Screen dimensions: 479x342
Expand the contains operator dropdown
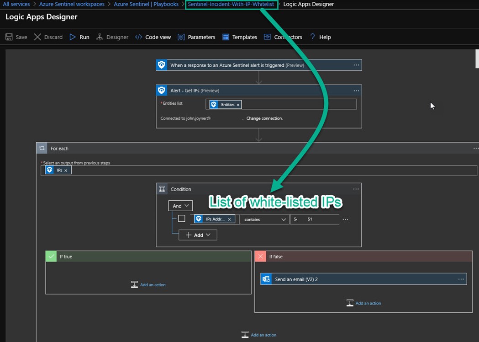click(x=264, y=219)
